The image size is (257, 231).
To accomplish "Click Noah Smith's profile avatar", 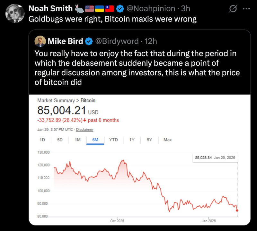I will coord(15,14).
